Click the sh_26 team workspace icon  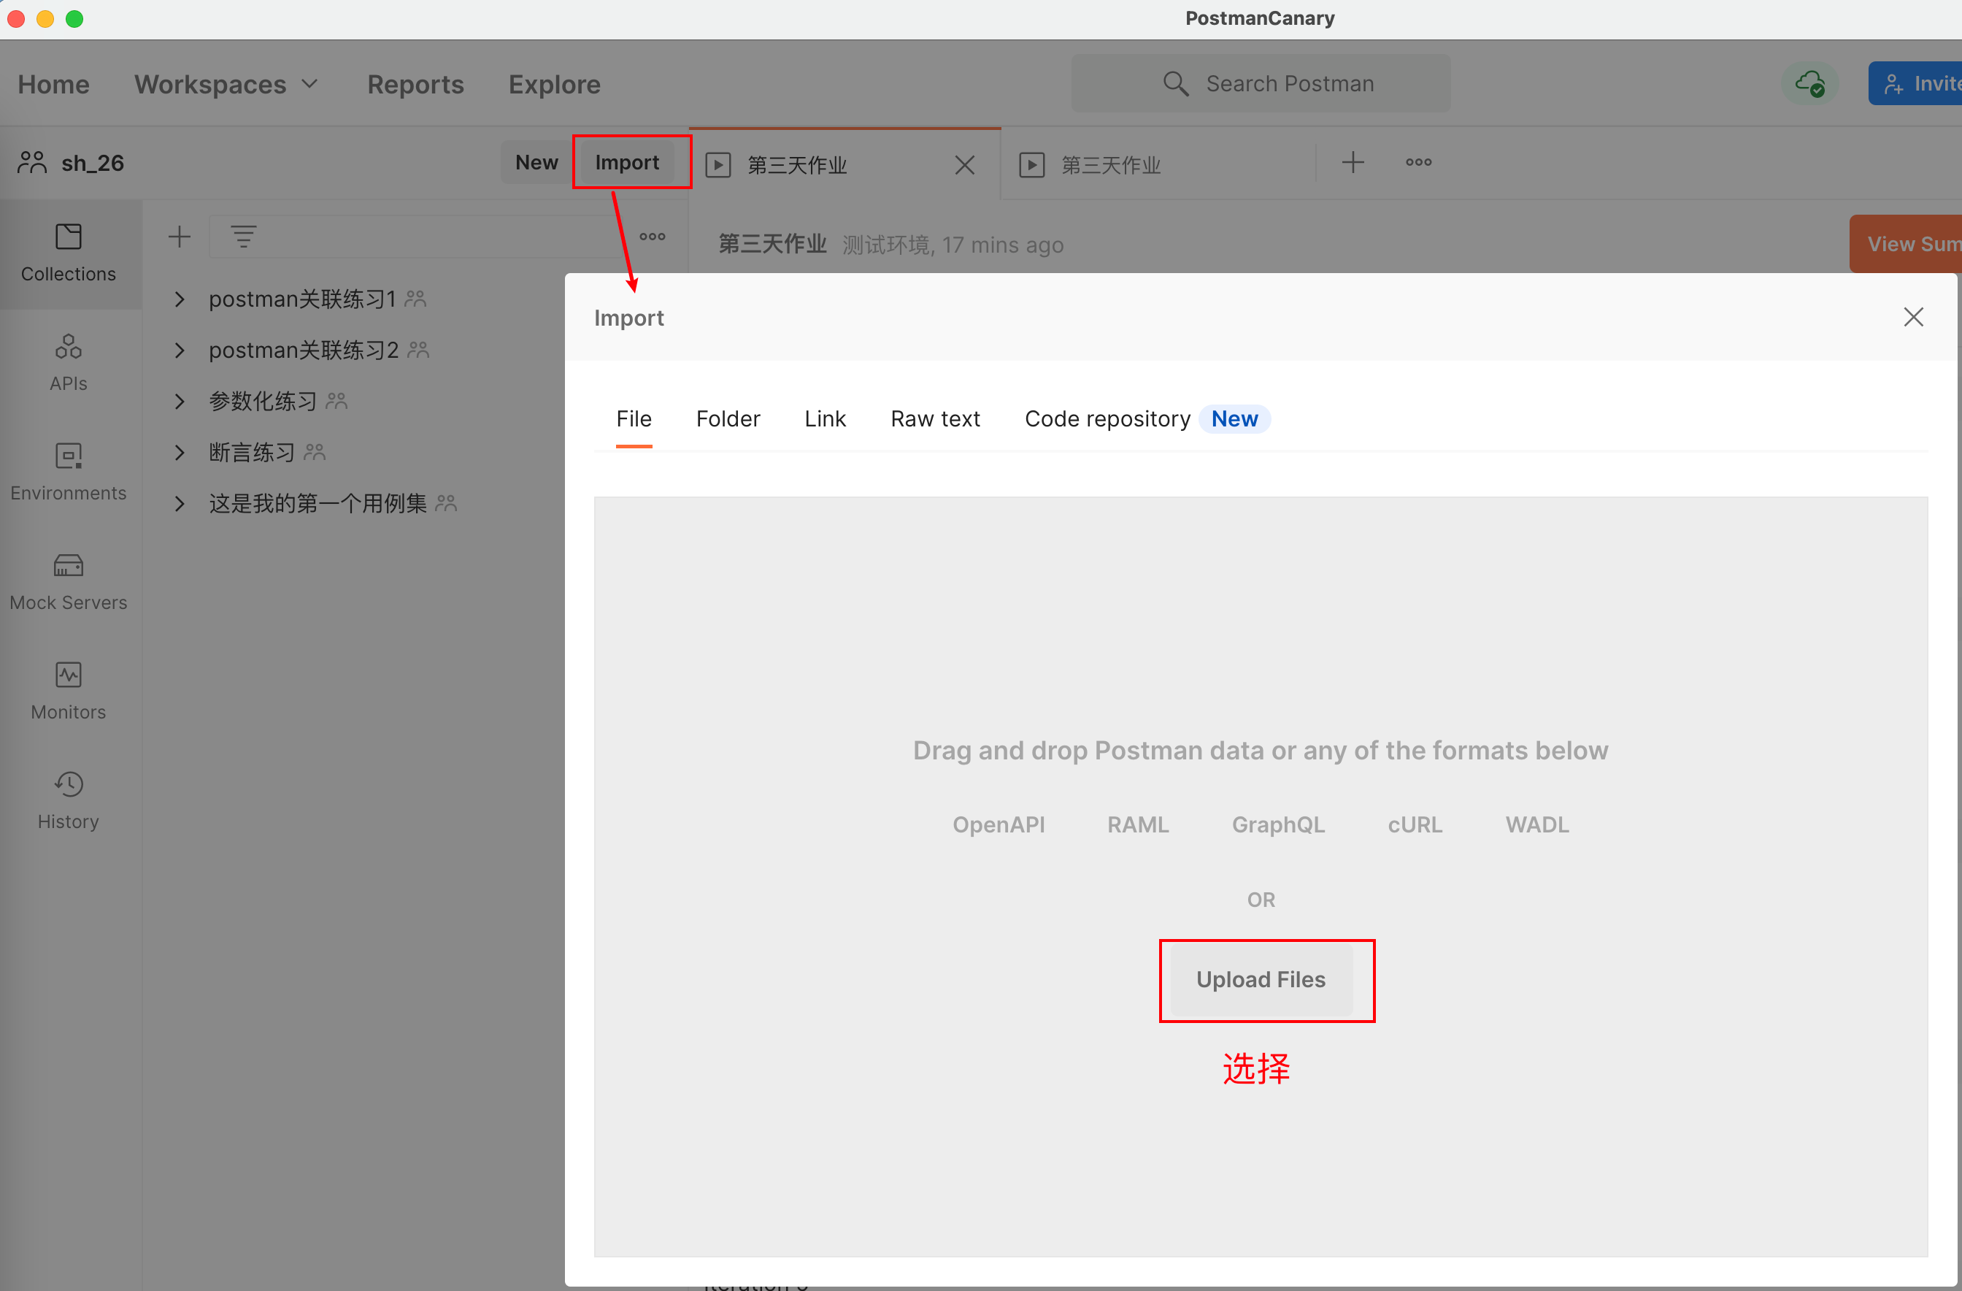[32, 163]
